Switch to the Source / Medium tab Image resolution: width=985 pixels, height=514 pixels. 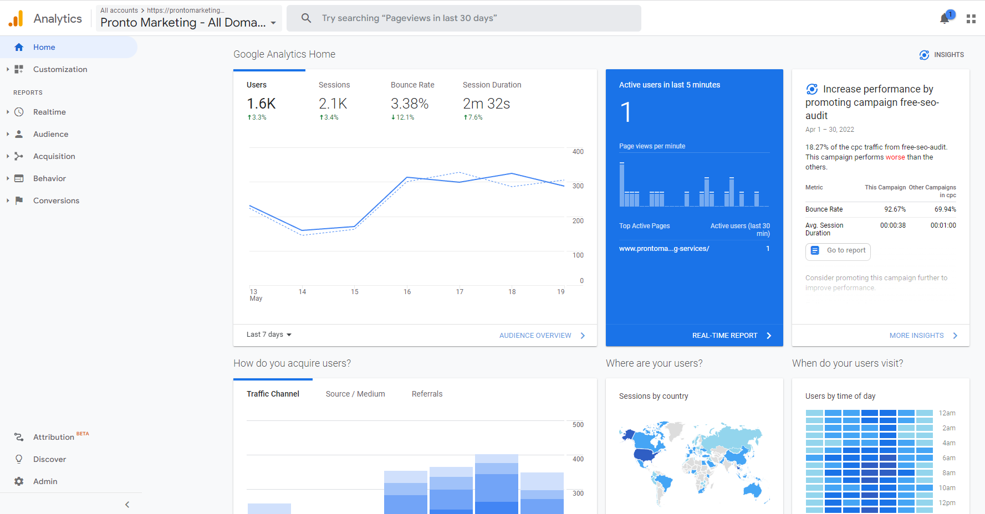[x=355, y=394]
